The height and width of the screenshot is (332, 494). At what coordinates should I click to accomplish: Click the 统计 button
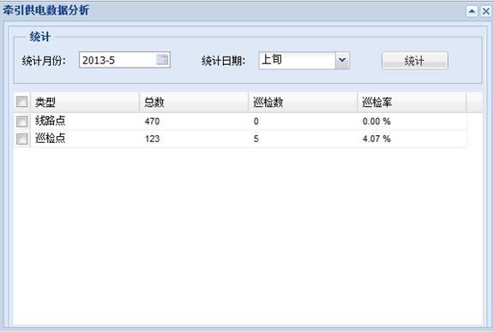click(x=414, y=61)
